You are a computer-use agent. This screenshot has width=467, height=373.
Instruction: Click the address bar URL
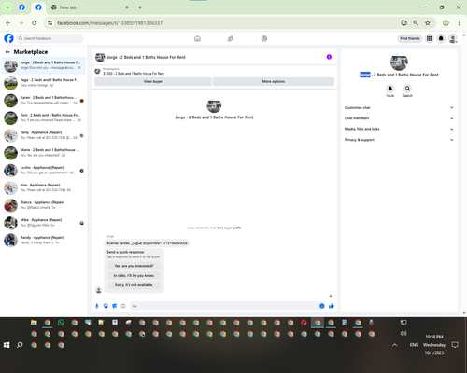point(109,23)
